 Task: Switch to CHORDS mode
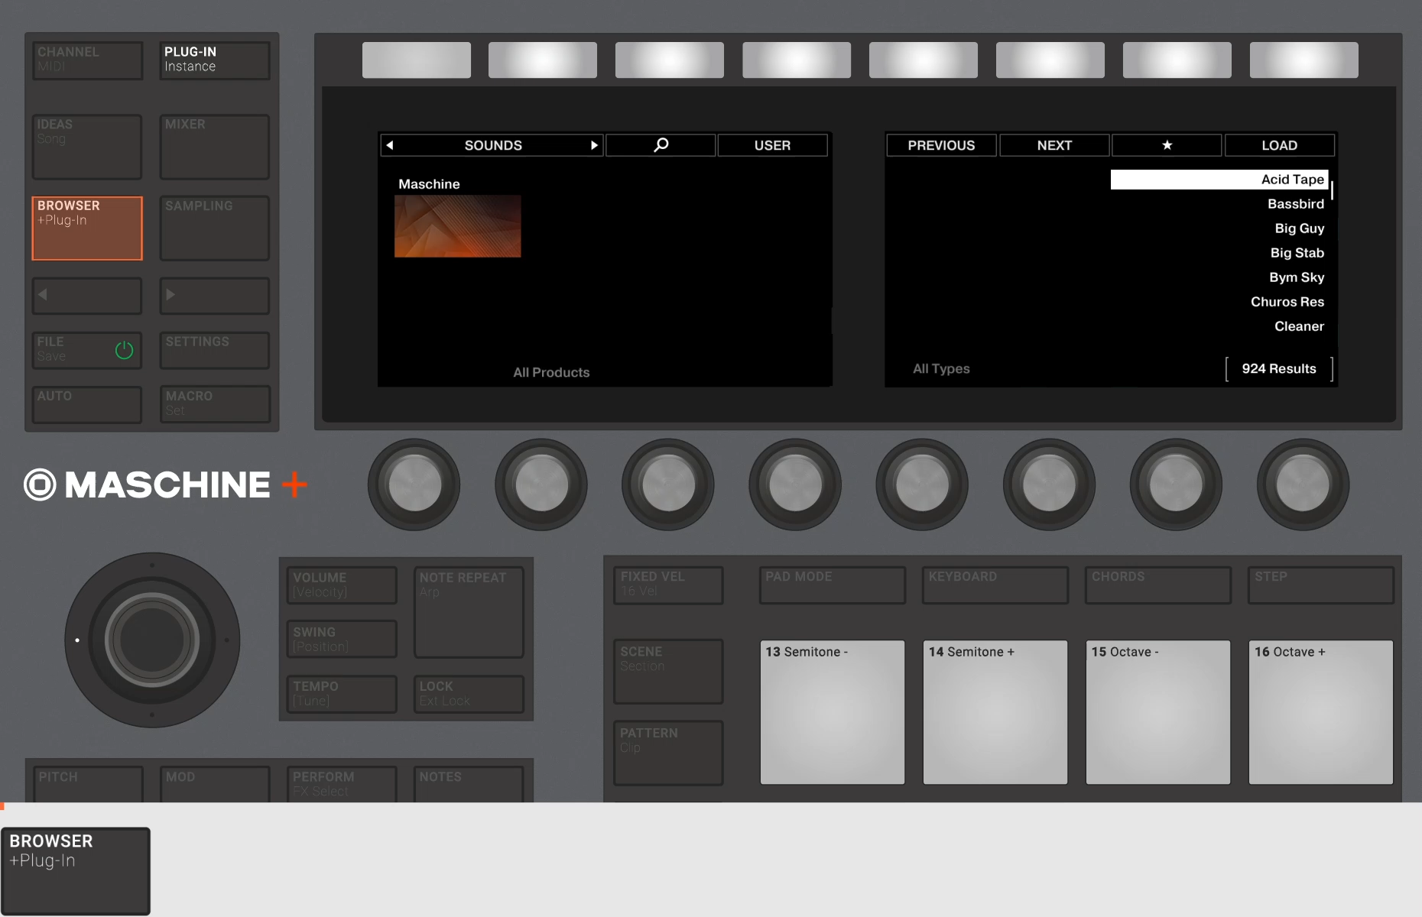[1158, 585]
